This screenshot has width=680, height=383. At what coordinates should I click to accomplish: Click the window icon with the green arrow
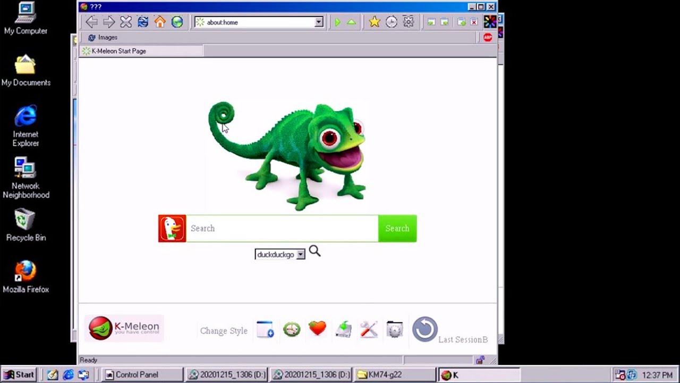[461, 22]
